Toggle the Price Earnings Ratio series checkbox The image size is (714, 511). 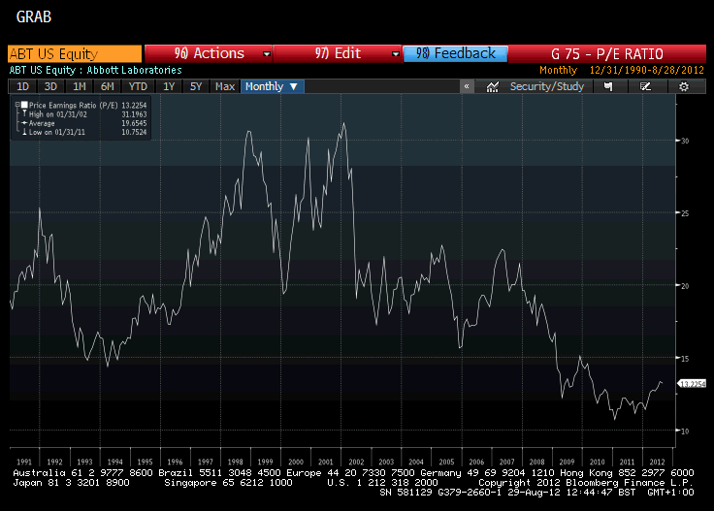(24, 105)
